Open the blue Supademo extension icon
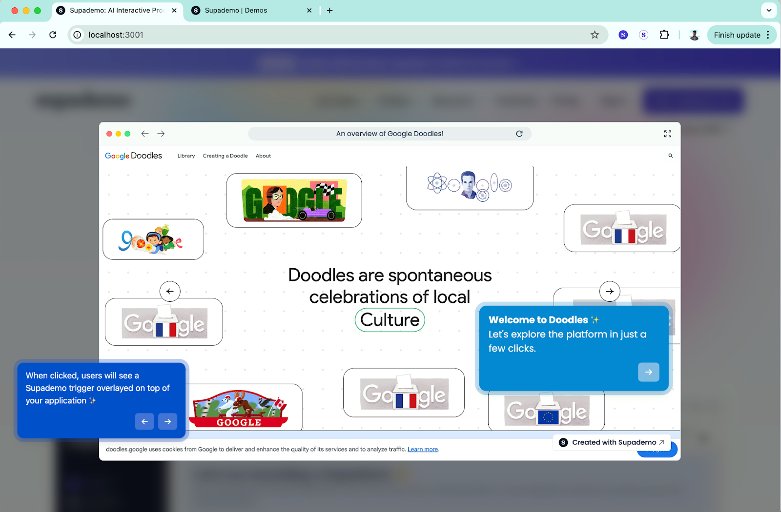 pyautogui.click(x=623, y=35)
